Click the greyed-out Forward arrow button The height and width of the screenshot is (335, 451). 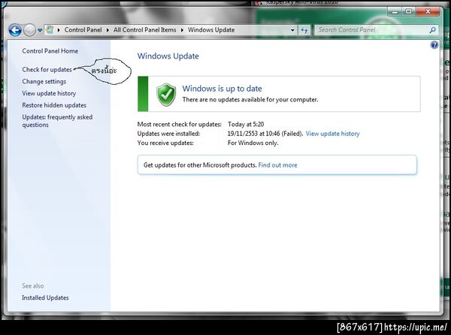point(29,30)
